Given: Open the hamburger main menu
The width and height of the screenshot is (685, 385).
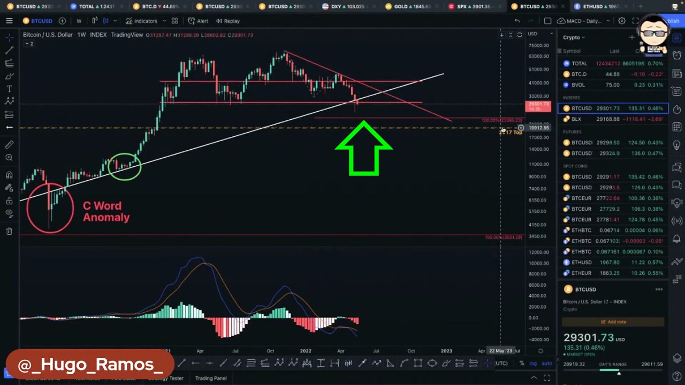Looking at the screenshot, I should [9, 21].
